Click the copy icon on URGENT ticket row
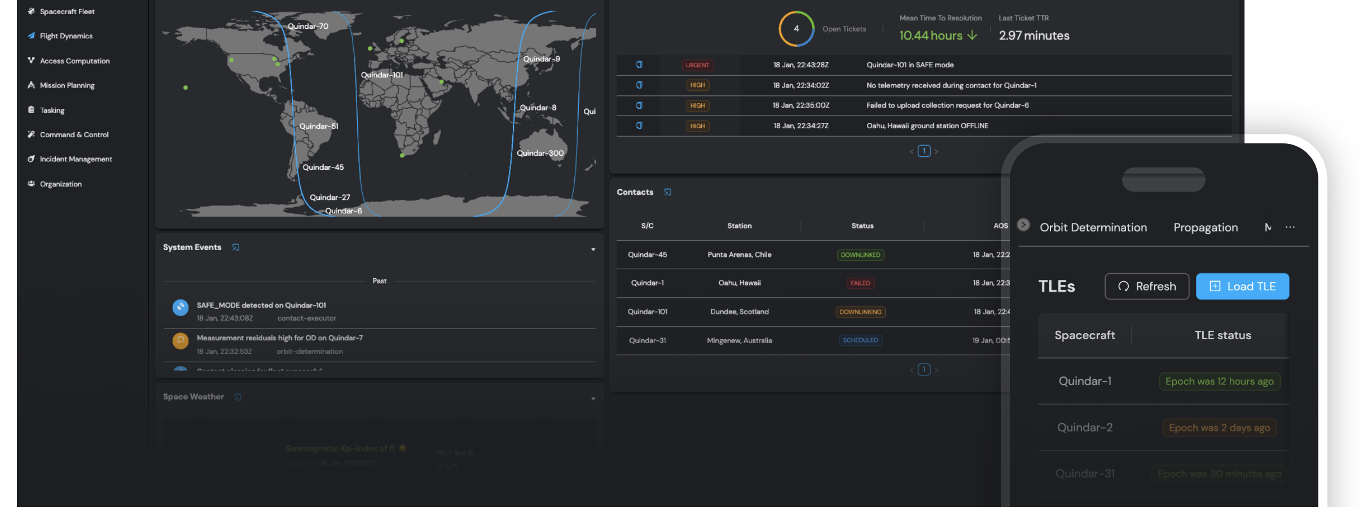Viewport: 1372px width, 517px height. coord(639,65)
